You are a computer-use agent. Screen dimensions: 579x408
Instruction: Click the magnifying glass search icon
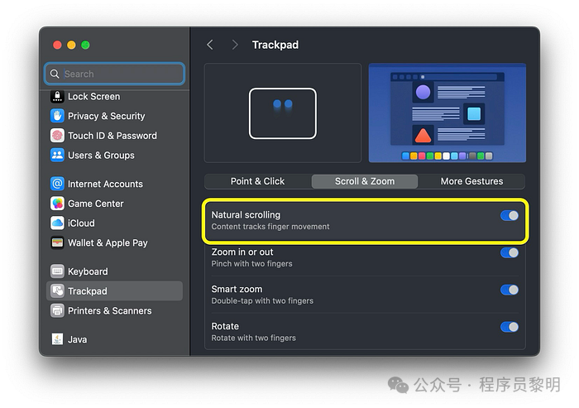[x=55, y=74]
